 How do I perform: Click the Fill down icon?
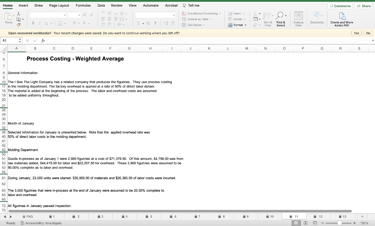click(x=255, y=19)
